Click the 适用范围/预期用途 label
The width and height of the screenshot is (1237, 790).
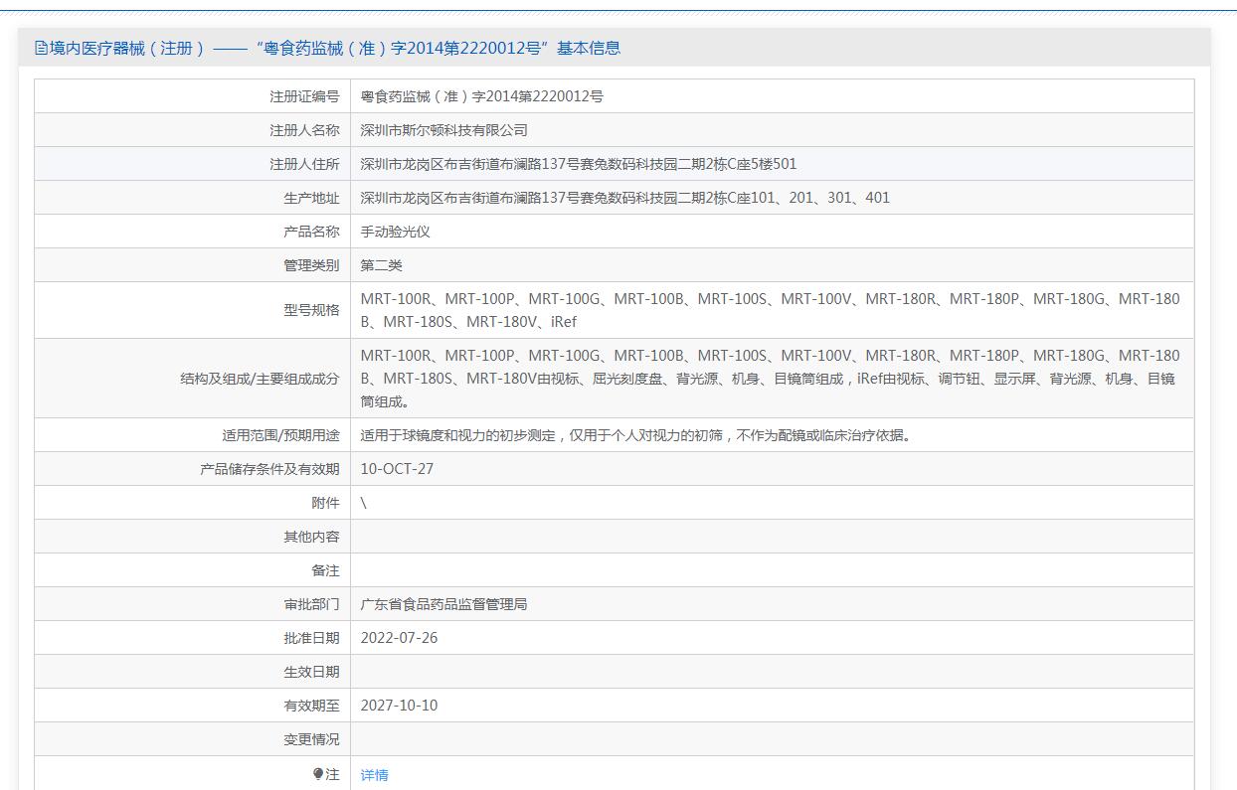pos(280,435)
